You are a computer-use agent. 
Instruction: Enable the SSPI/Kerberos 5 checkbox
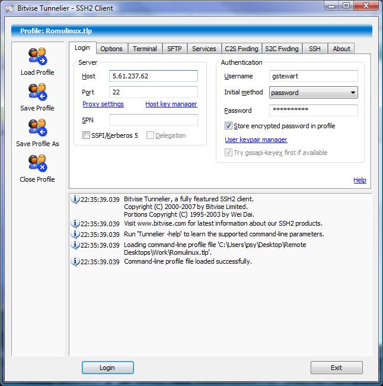point(86,135)
